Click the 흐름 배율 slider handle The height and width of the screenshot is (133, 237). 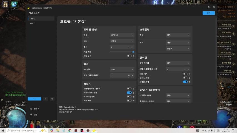click(x=133, y=52)
